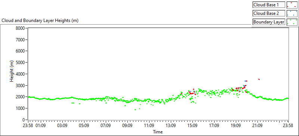The width and height of the screenshot is (299, 136).
Task: Click the Cloud Base 1 red plot icon
Action: pos(292,5)
